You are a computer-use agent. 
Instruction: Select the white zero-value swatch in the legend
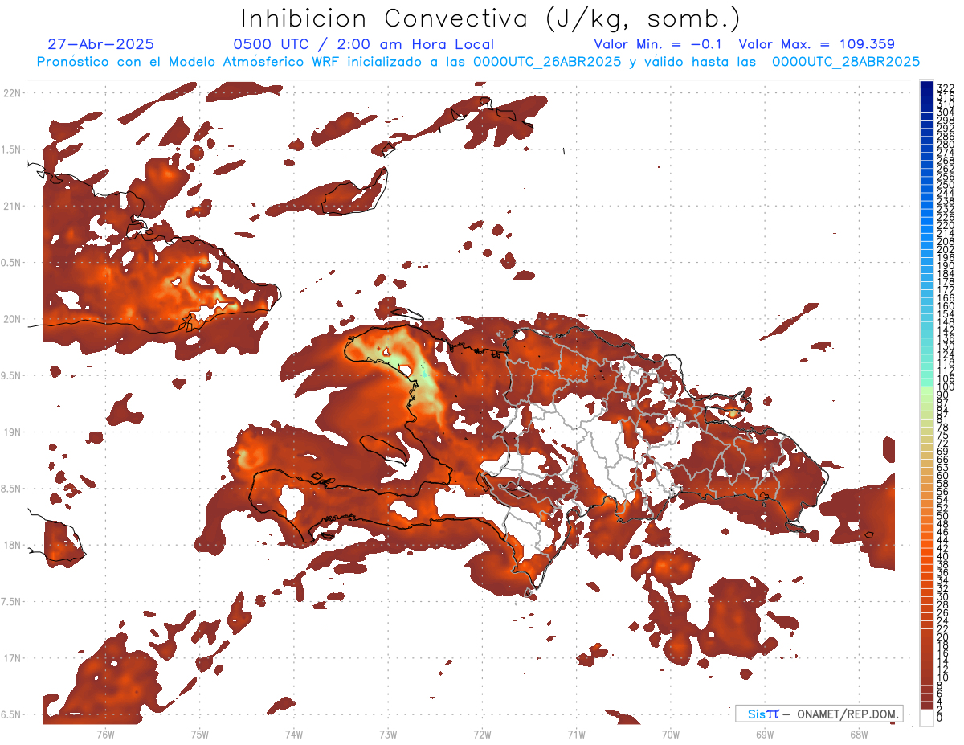[927, 718]
